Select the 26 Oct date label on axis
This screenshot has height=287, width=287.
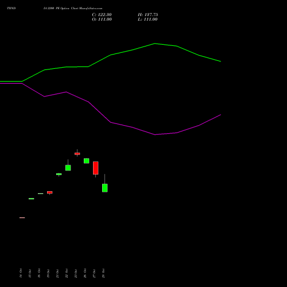pos(85,273)
